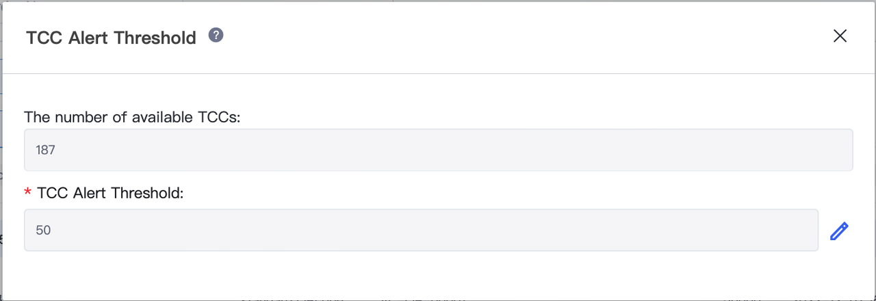This screenshot has width=876, height=301.
Task: Click empty area of available TCCs box
Action: 452,149
